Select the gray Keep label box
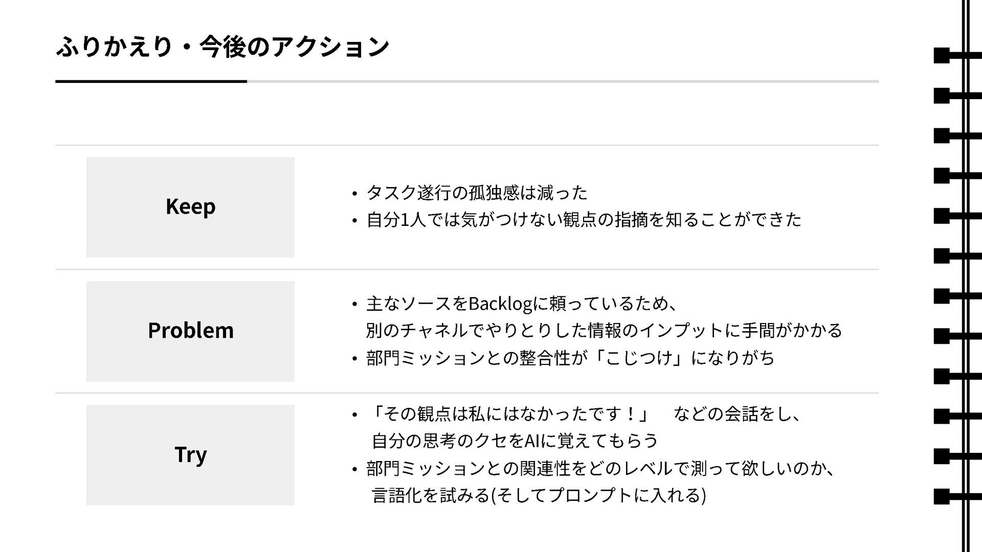This screenshot has width=982, height=552. pyautogui.click(x=190, y=207)
